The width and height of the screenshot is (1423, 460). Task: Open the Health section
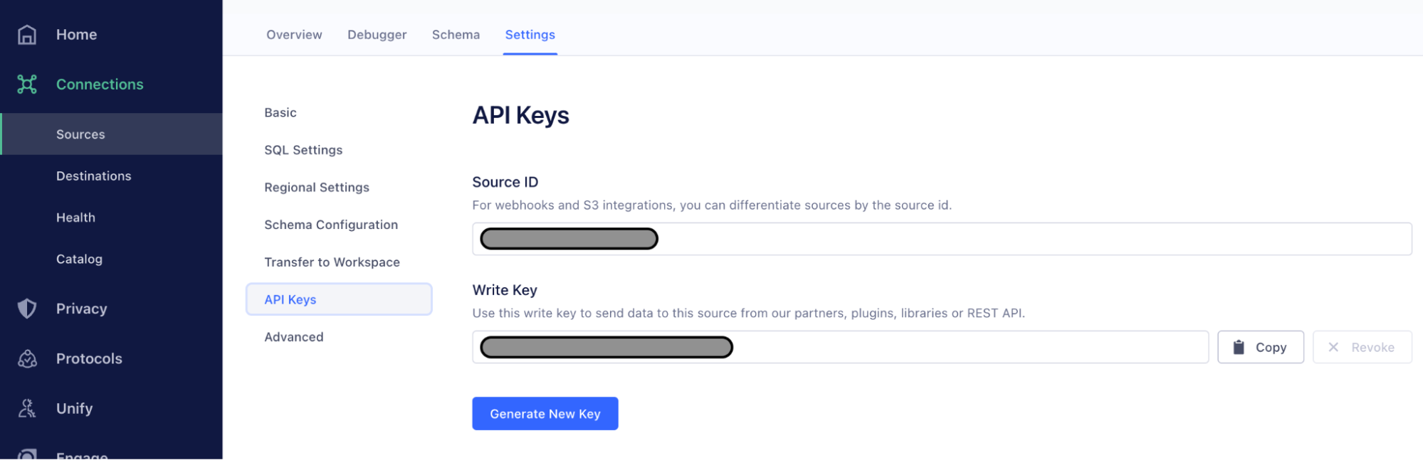[75, 217]
